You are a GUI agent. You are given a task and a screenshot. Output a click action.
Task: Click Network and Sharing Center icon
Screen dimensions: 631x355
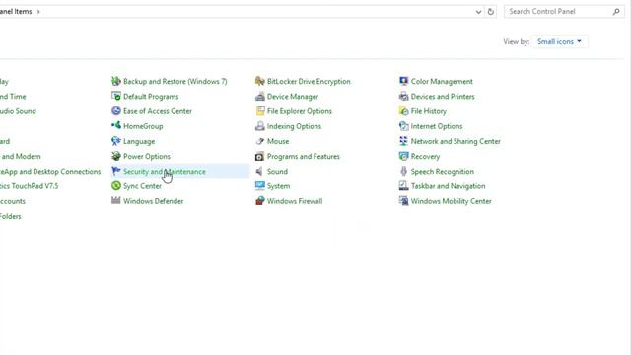[403, 141]
